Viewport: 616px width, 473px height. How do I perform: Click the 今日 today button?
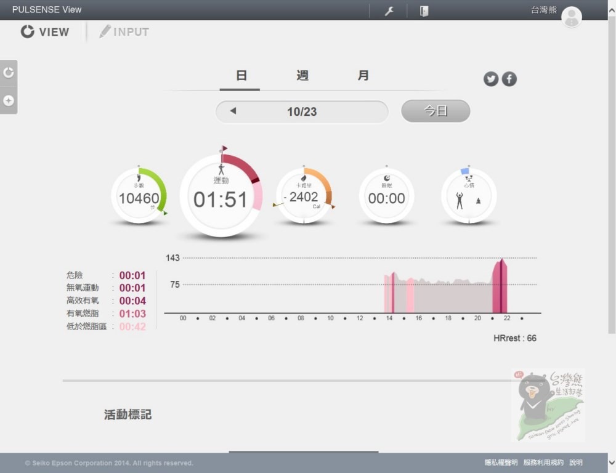(x=436, y=111)
